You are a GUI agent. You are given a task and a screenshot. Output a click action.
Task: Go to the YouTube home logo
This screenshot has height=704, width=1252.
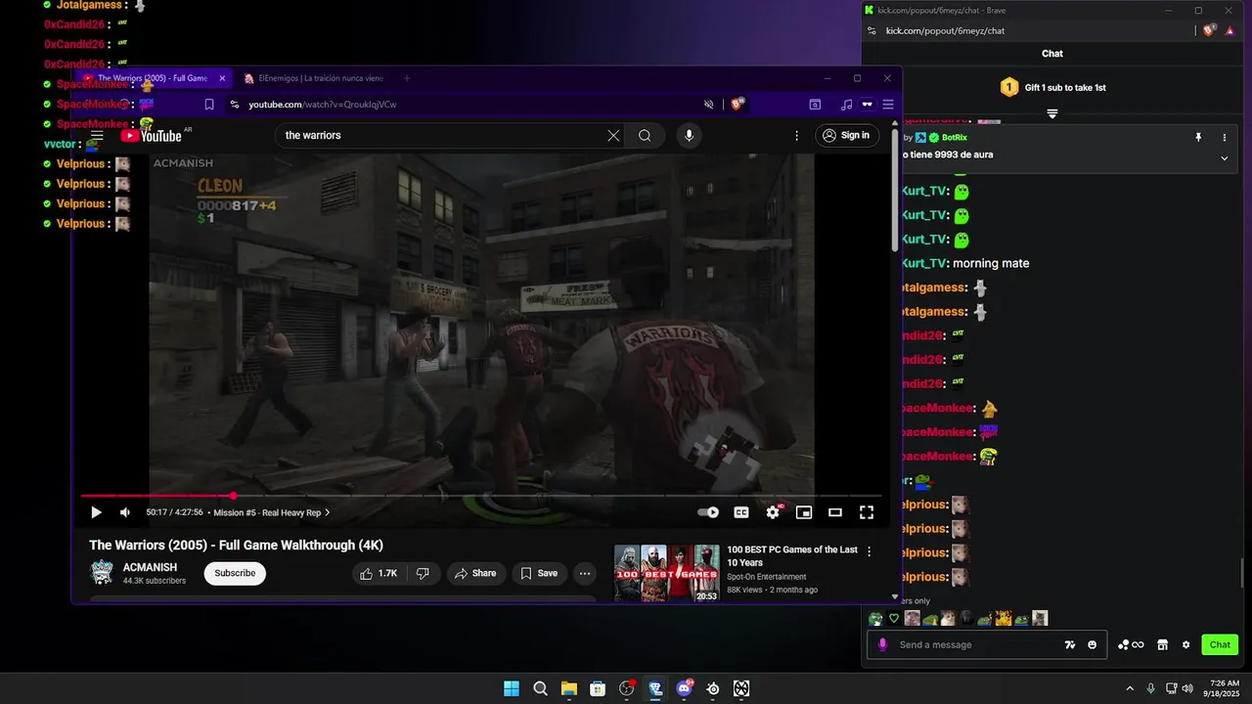(151, 136)
